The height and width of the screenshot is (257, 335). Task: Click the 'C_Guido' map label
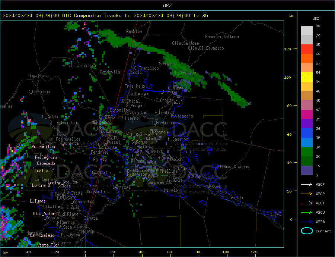click(50, 117)
